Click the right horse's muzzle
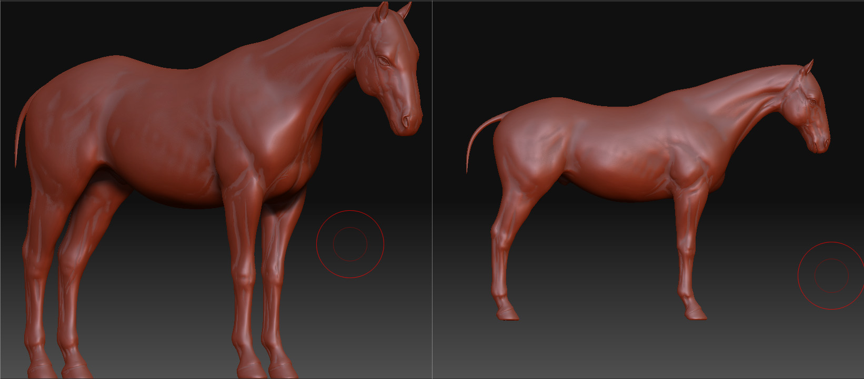864x379 pixels. tap(821, 143)
